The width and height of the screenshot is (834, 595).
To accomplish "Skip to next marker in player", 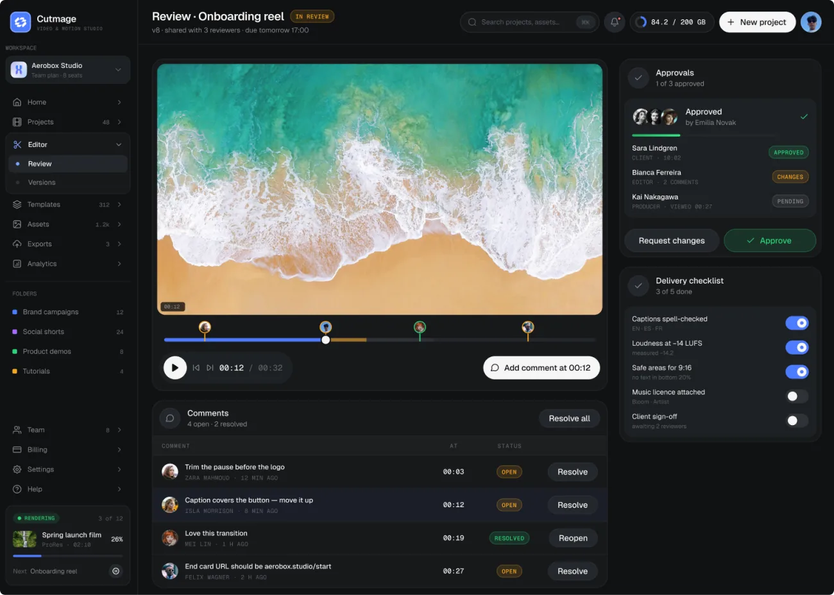I will point(210,368).
